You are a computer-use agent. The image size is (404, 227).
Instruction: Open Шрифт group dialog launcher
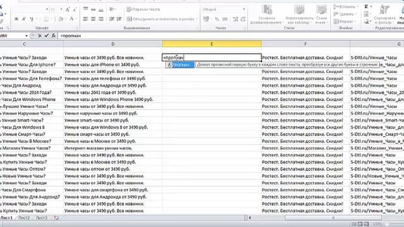coord(77,28)
